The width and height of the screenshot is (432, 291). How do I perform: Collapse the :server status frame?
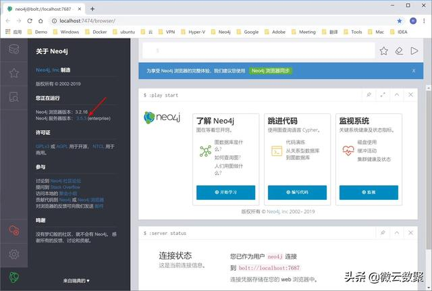(x=397, y=233)
